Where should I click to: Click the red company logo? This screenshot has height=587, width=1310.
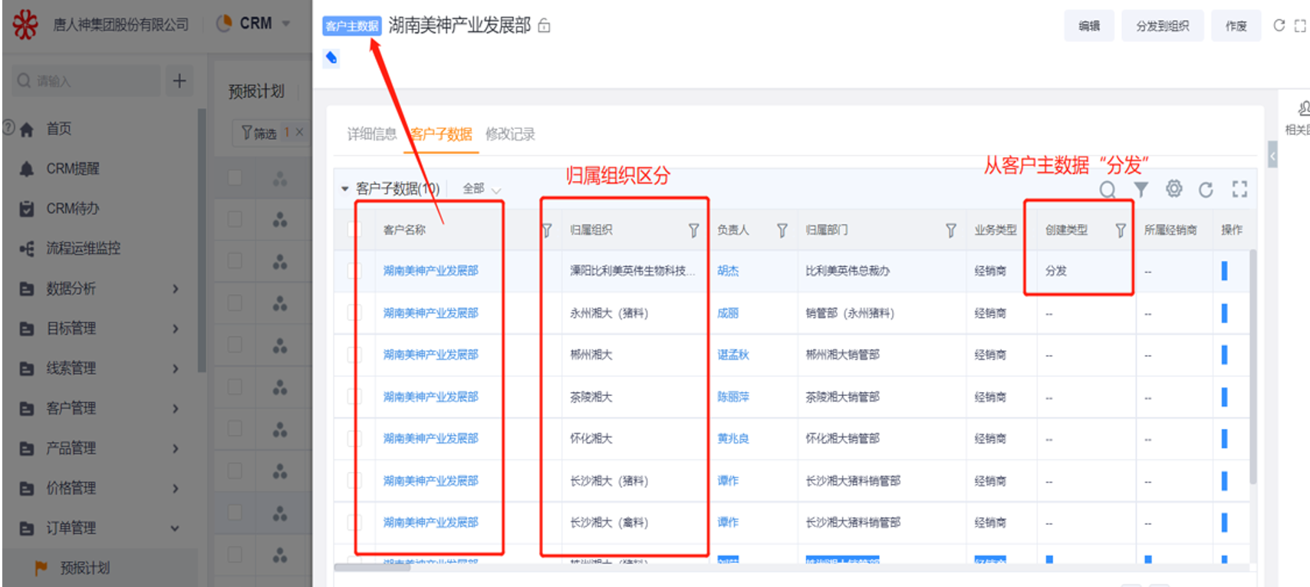25,25
